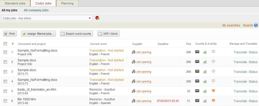Click inside the Codyt jobs status field
259x106 pixels.
(x=44, y=18)
